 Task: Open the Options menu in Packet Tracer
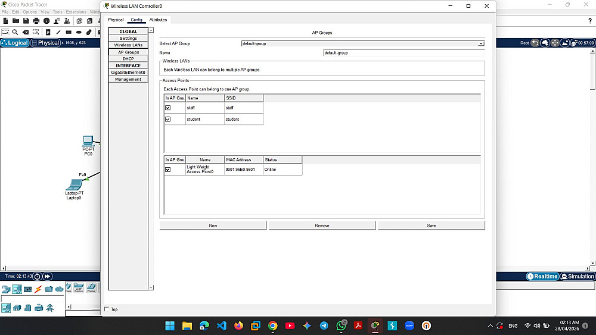(x=30, y=12)
